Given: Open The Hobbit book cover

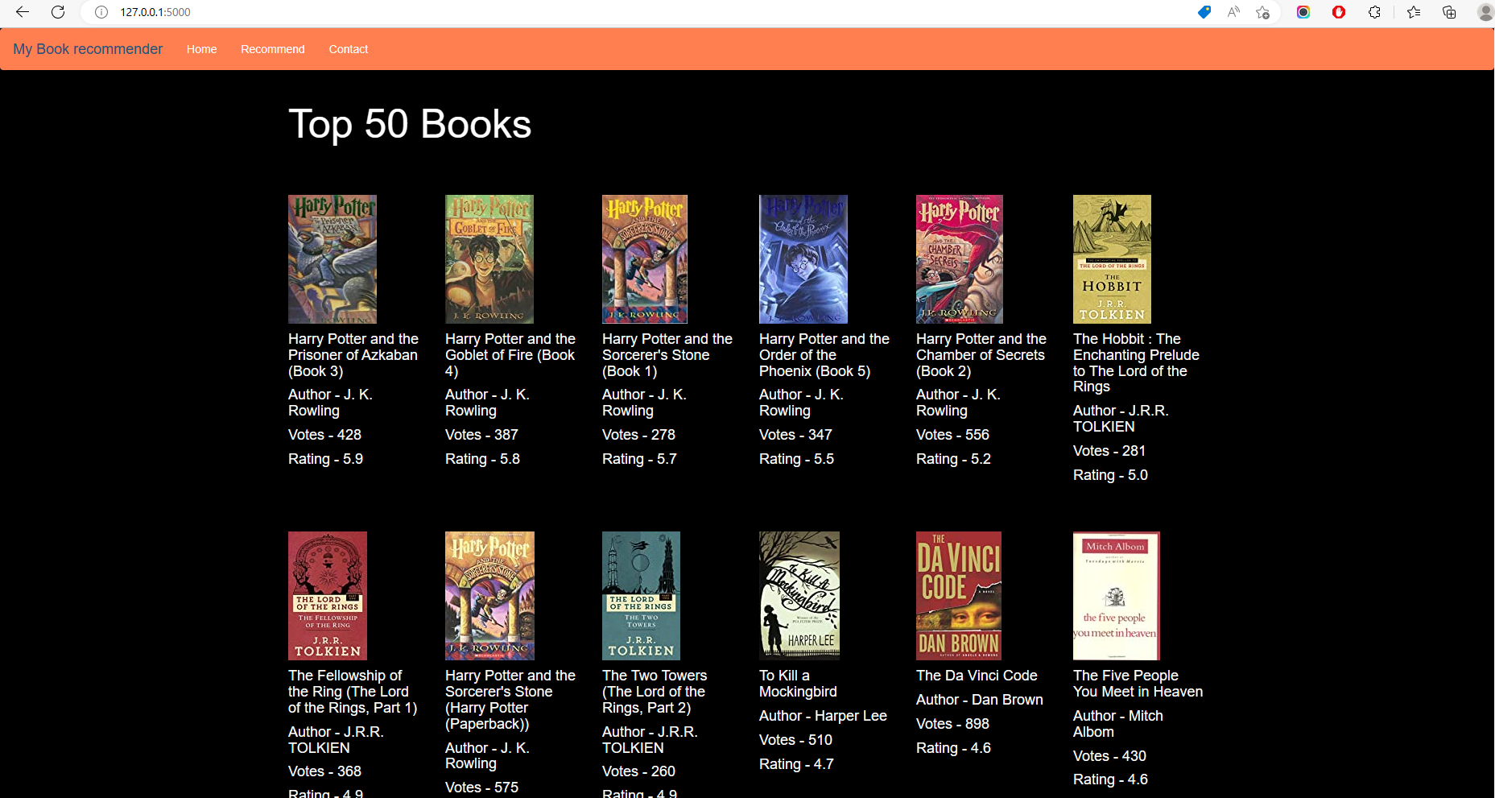Looking at the screenshot, I should point(1111,258).
